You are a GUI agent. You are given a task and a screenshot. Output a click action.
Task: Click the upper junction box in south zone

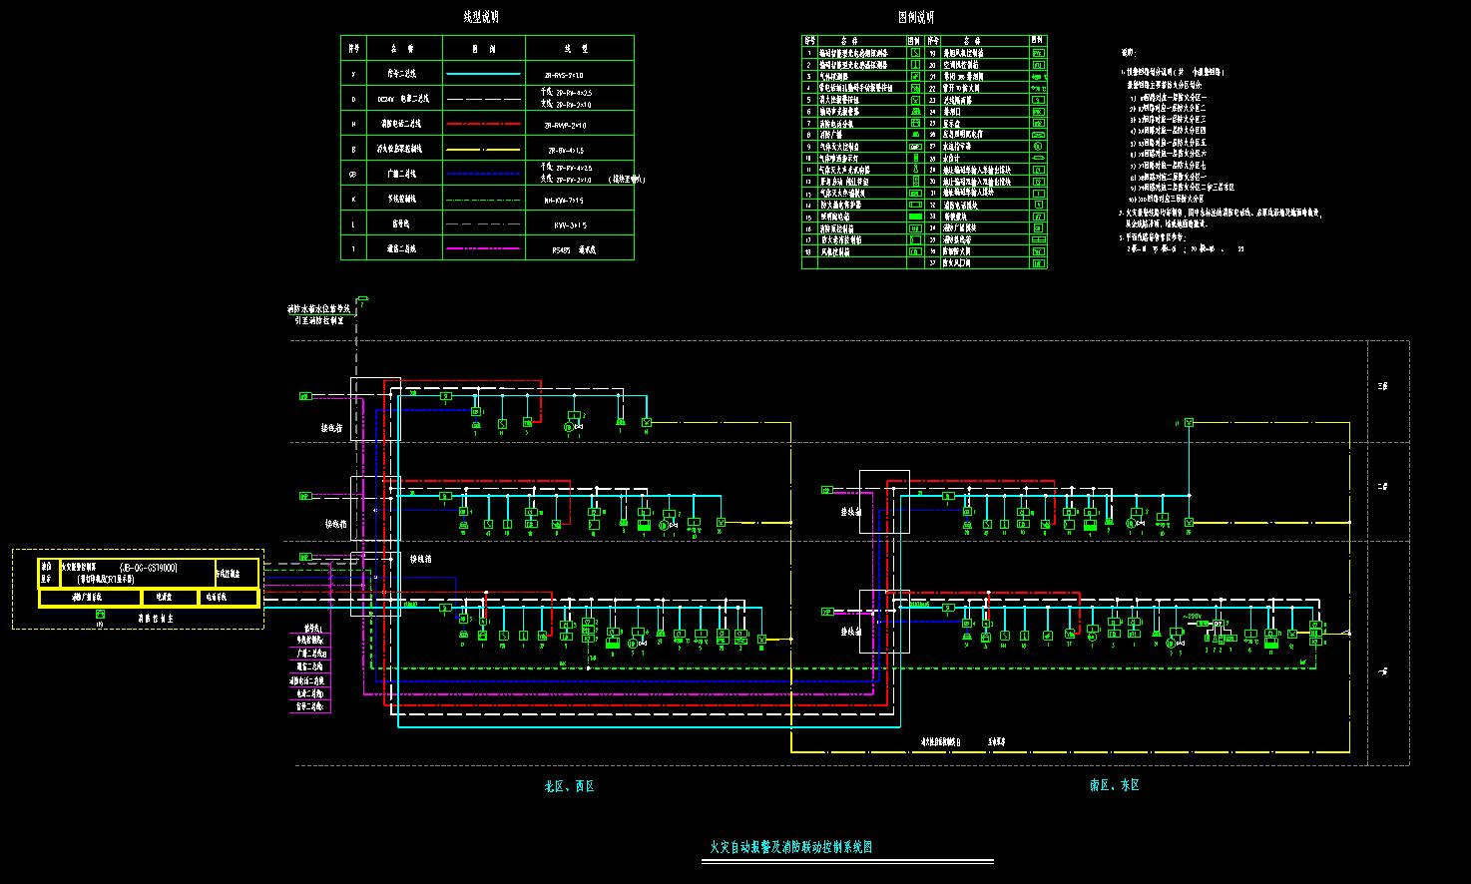pyautogui.click(x=884, y=503)
